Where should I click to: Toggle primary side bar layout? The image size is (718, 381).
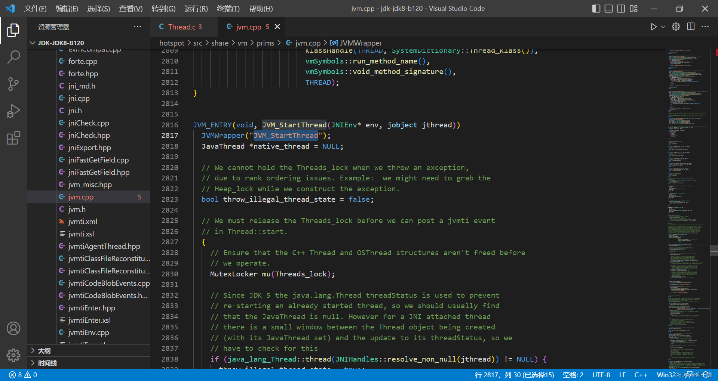click(x=596, y=9)
